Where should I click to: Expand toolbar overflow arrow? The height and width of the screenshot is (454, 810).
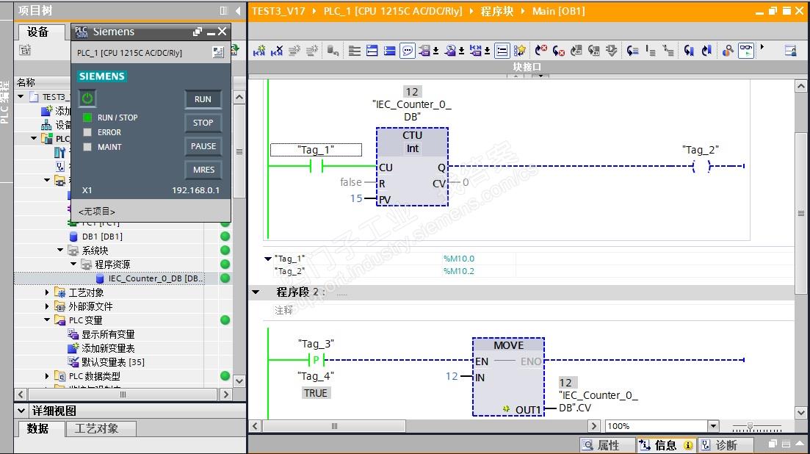click(x=762, y=47)
